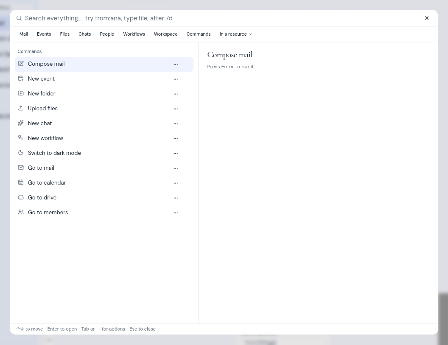
Task: Open more actions for Go to mail
Action: tap(176, 168)
